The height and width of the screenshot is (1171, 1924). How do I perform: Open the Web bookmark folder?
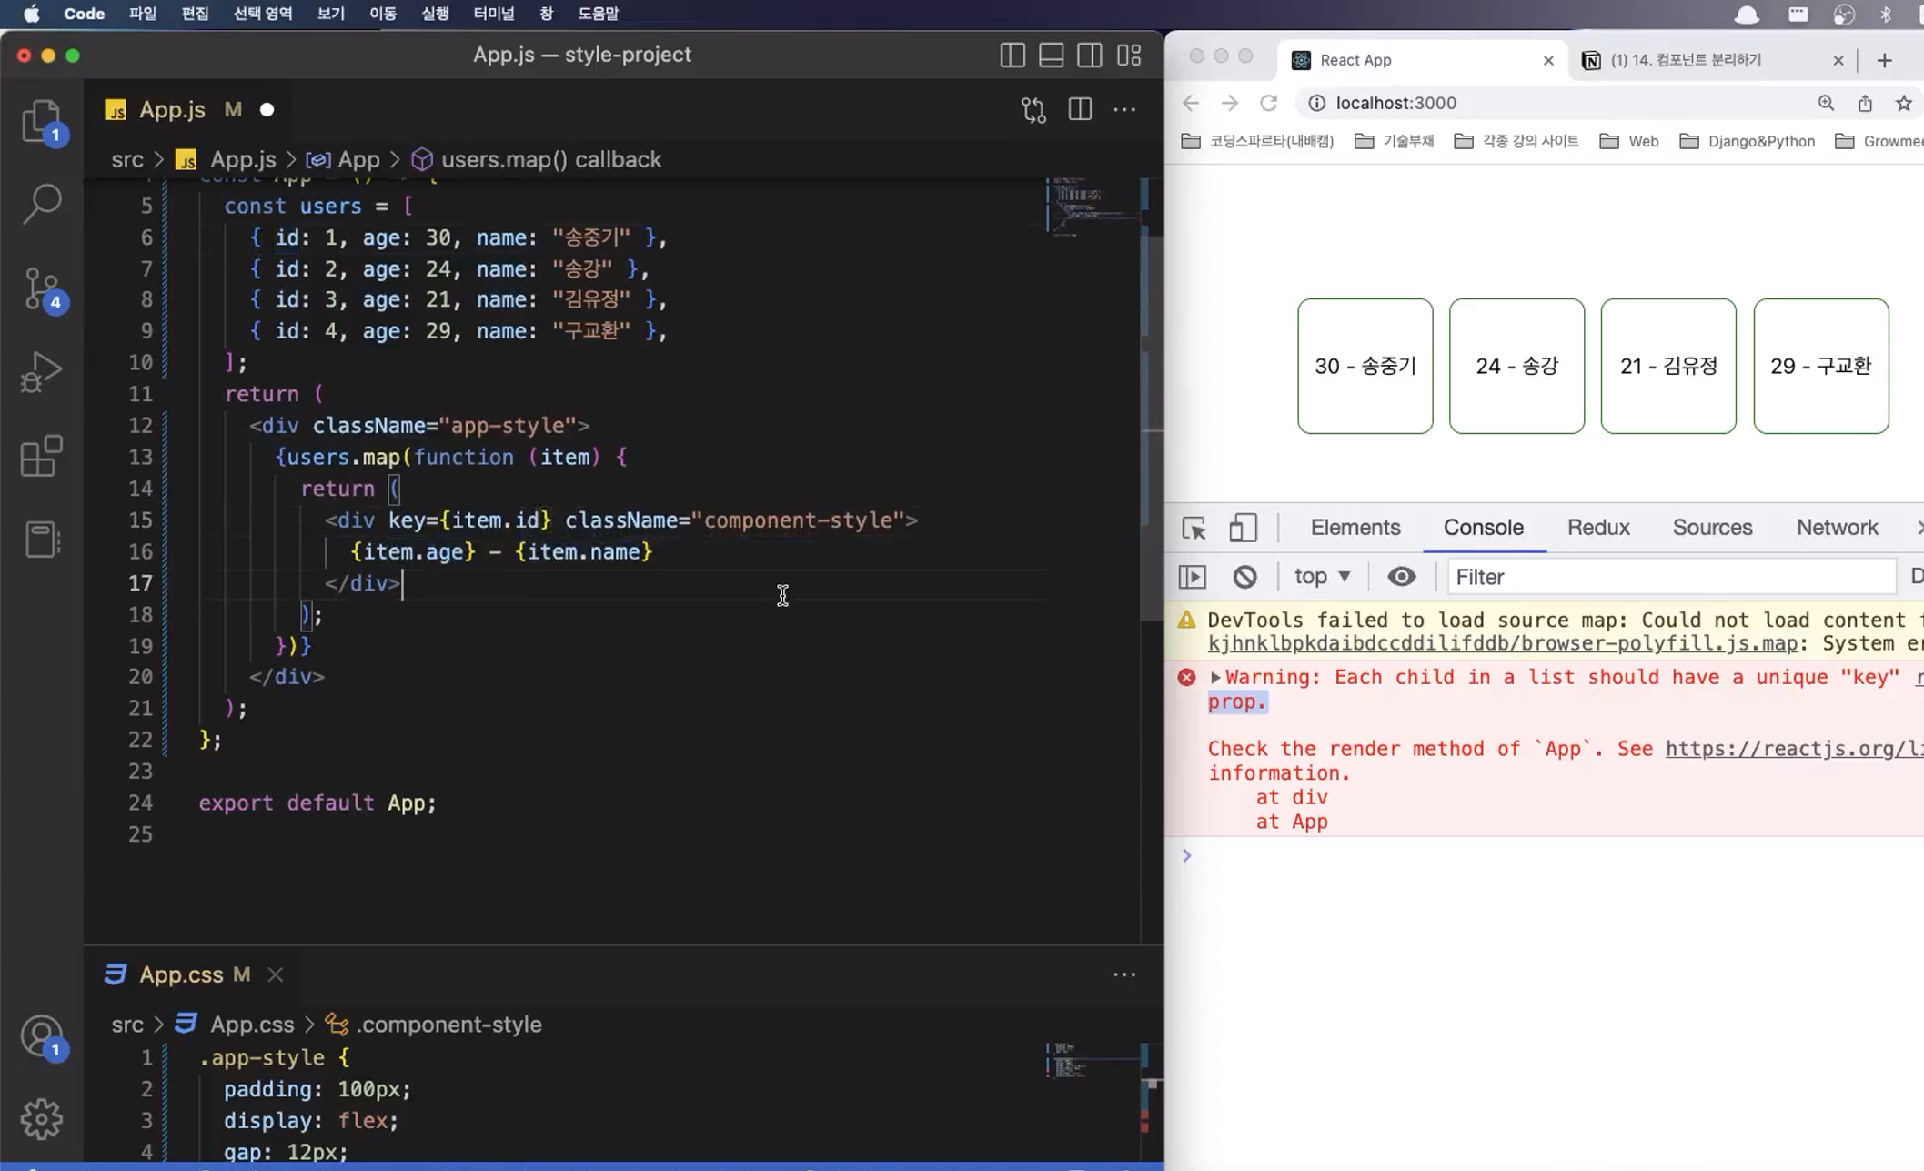point(1629,141)
